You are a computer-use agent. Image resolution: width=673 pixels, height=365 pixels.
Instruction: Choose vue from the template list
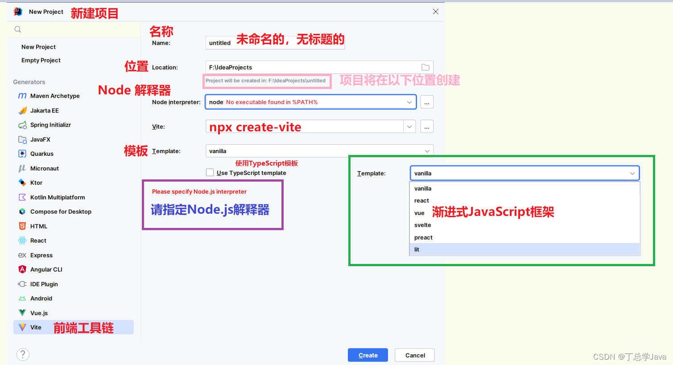(524, 213)
